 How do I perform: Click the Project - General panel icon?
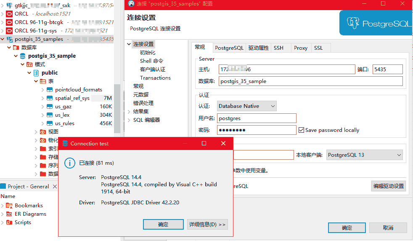[x=3, y=186]
